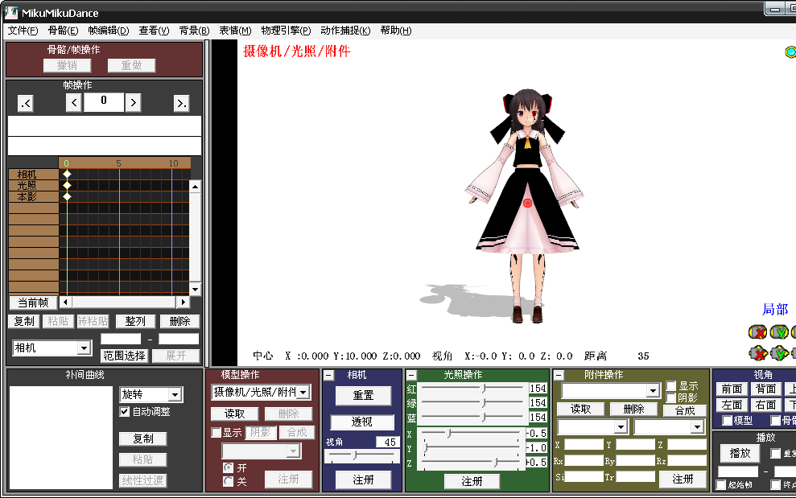Open the 帧编辑(D) menu
The height and width of the screenshot is (498, 796).
tap(108, 31)
